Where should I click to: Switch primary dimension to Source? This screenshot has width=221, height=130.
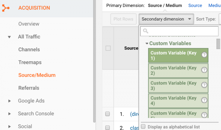pyautogui.click(x=195, y=5)
